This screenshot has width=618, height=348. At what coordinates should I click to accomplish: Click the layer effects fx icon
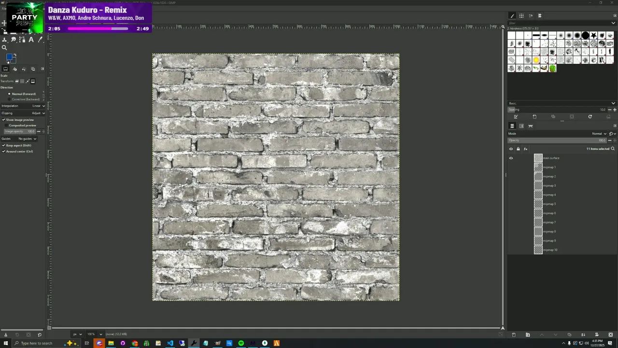tap(525, 149)
